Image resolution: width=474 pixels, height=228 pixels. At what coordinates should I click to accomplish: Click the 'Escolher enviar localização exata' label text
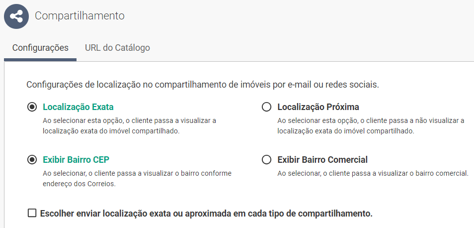(x=206, y=214)
